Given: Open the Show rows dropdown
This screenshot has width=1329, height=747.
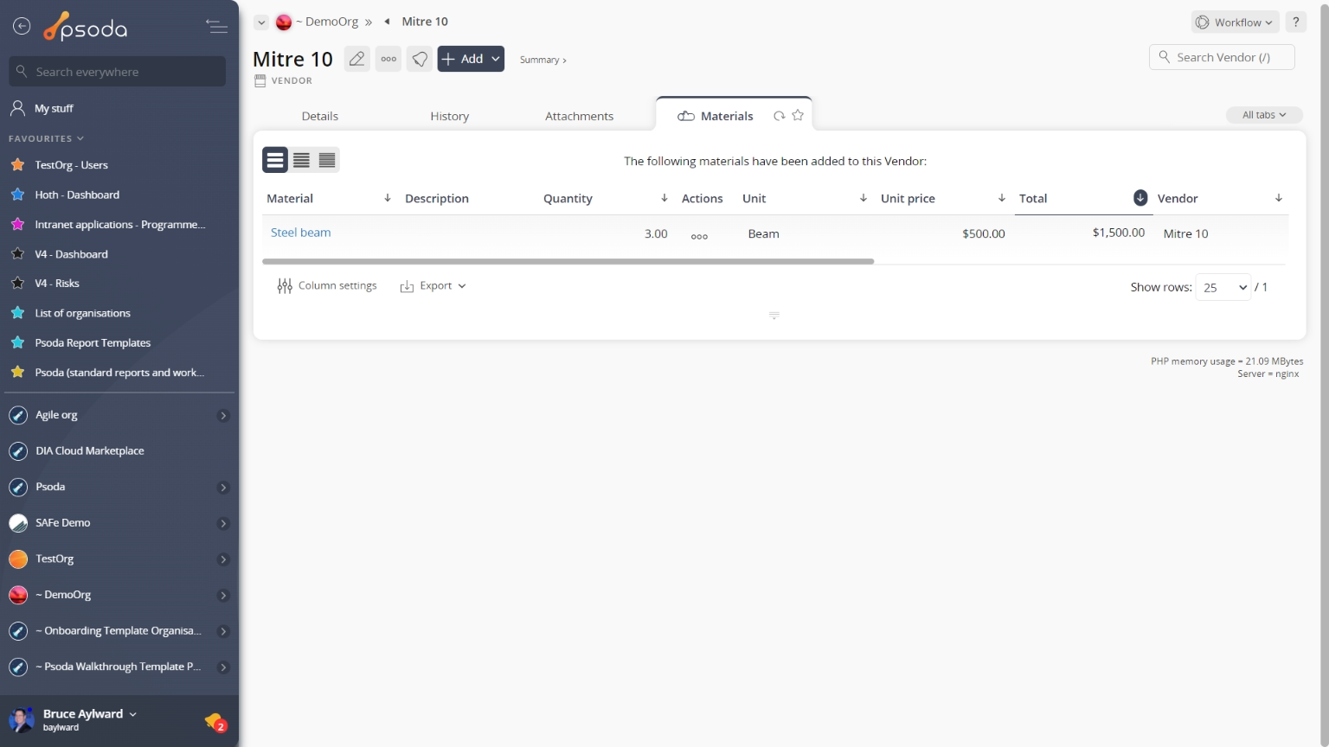Looking at the screenshot, I should pyautogui.click(x=1223, y=287).
